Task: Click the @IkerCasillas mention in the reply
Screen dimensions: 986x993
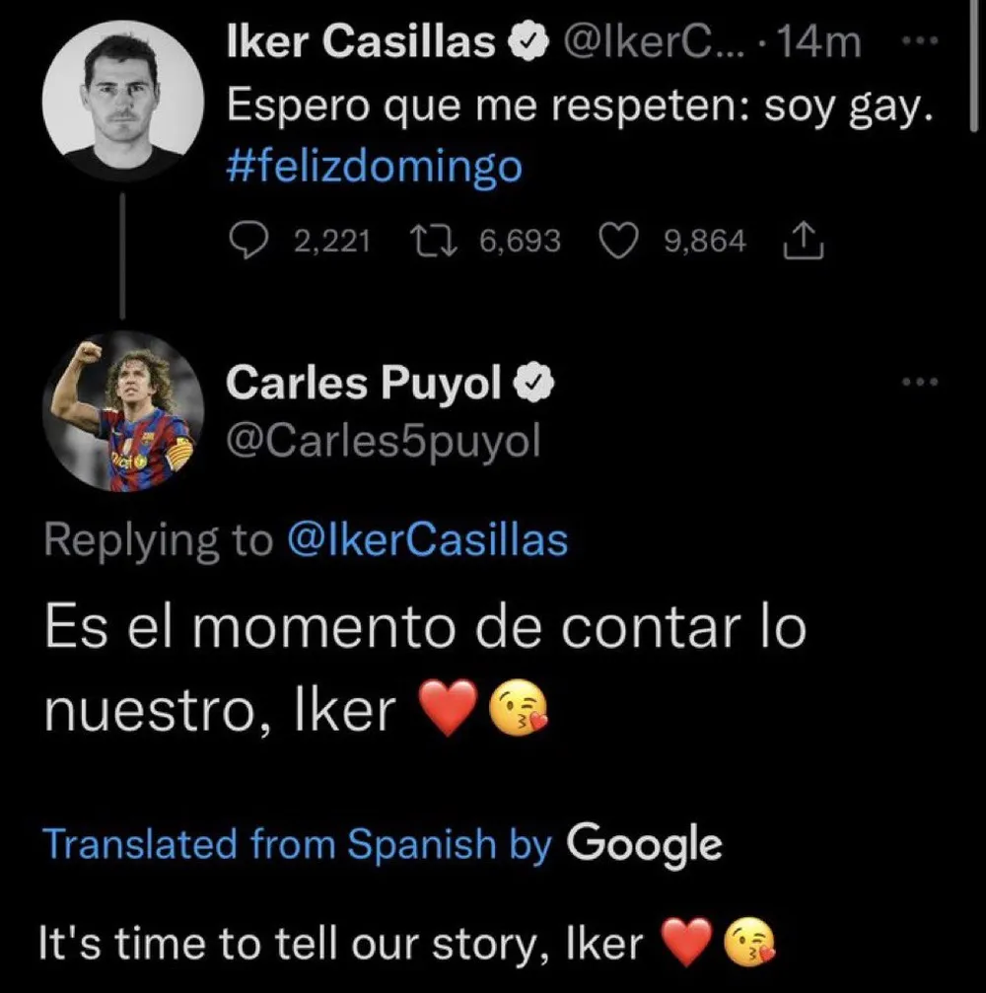Action: click(427, 538)
